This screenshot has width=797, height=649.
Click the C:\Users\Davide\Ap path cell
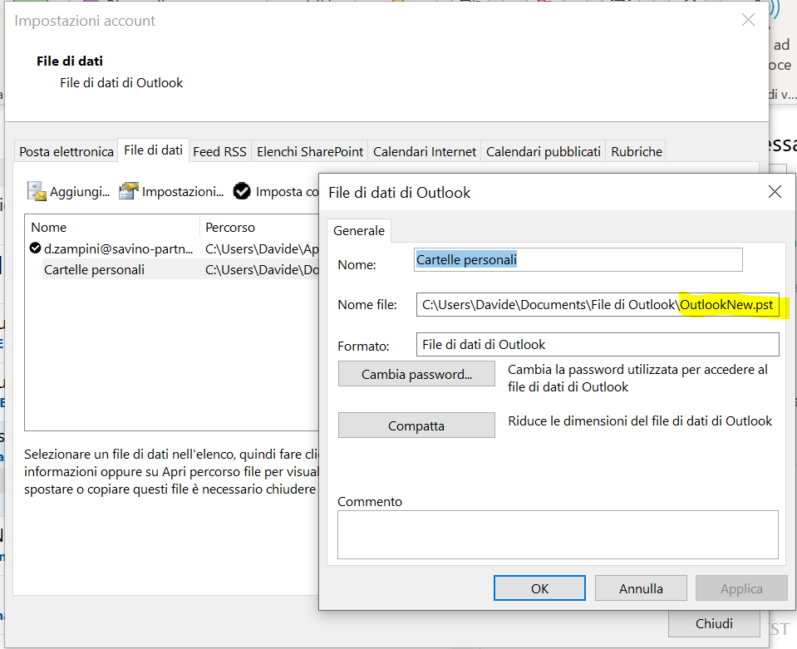(x=262, y=249)
